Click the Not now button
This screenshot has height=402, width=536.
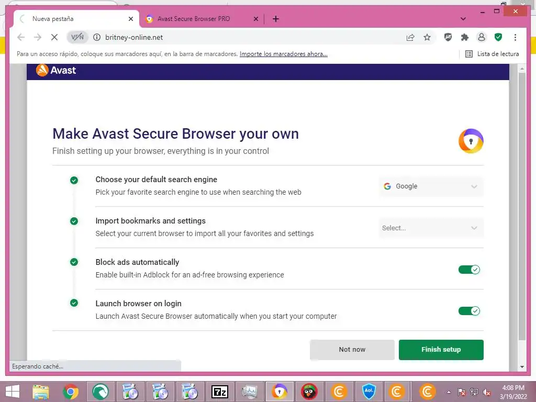(352, 350)
